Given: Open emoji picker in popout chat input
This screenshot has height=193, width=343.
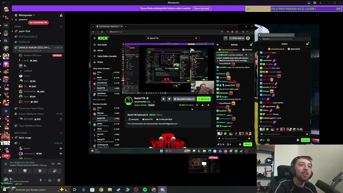Looking at the screenshot, I should click(x=307, y=134).
